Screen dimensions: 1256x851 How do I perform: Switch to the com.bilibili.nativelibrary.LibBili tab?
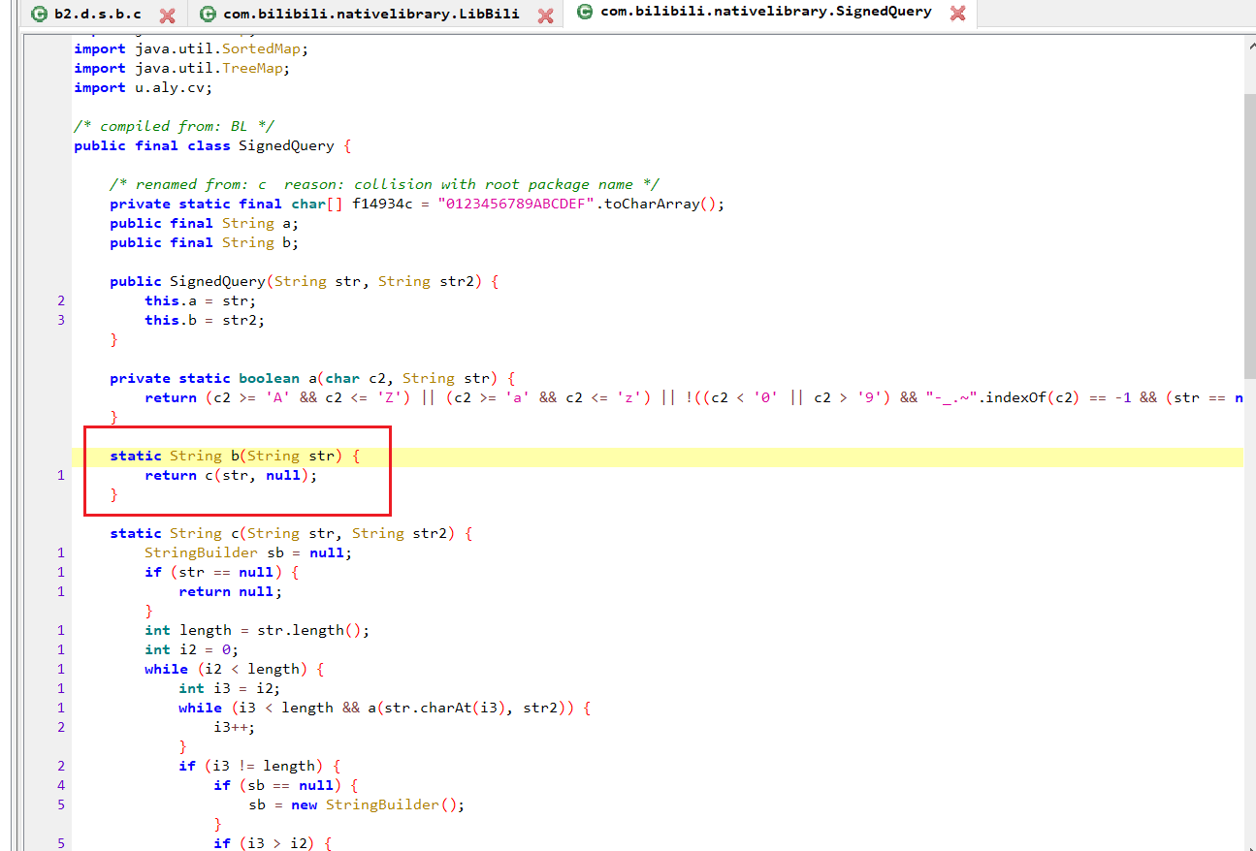coord(370,15)
